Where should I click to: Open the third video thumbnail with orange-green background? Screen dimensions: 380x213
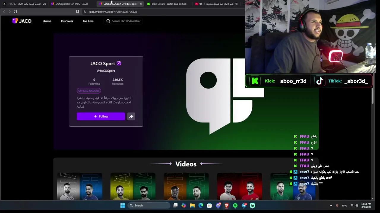click(186, 187)
